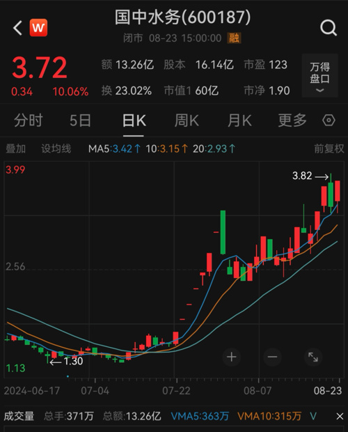The height and width of the screenshot is (432, 348).
Task: Tap the orange 融 margin badge
Action: [234, 38]
